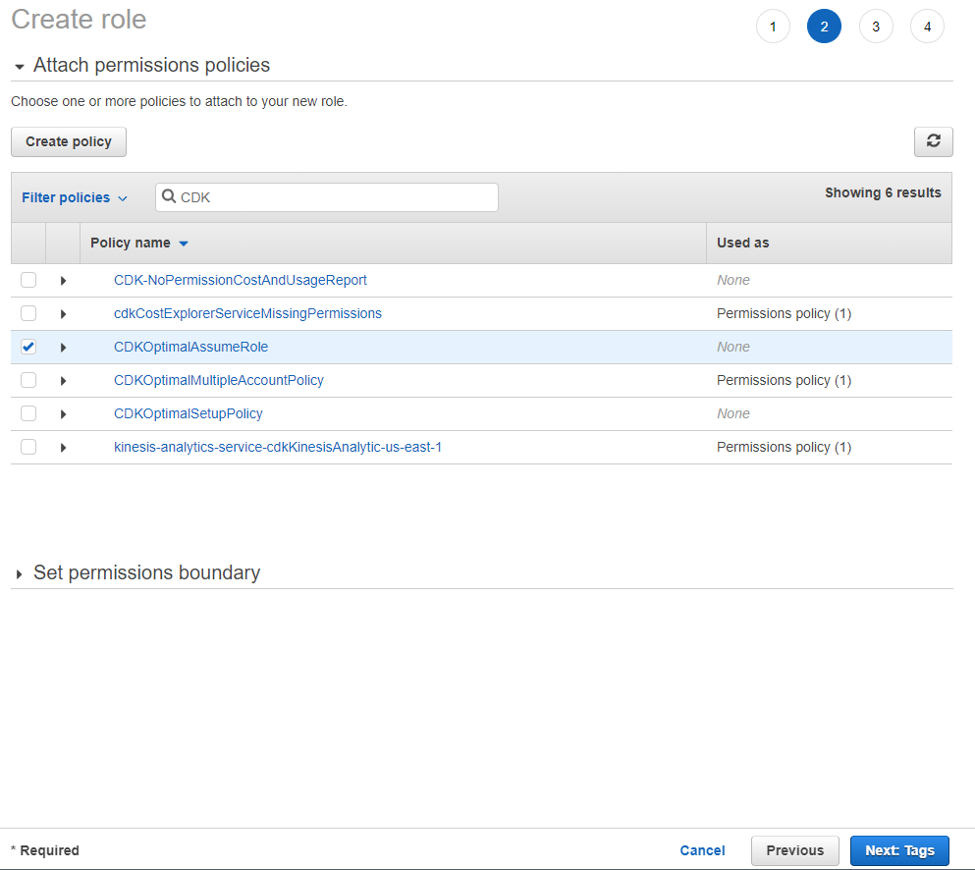Screen dimensions: 975x870
Task: Open CDKOptimalSetupPolicy policy link
Action: coord(188,413)
